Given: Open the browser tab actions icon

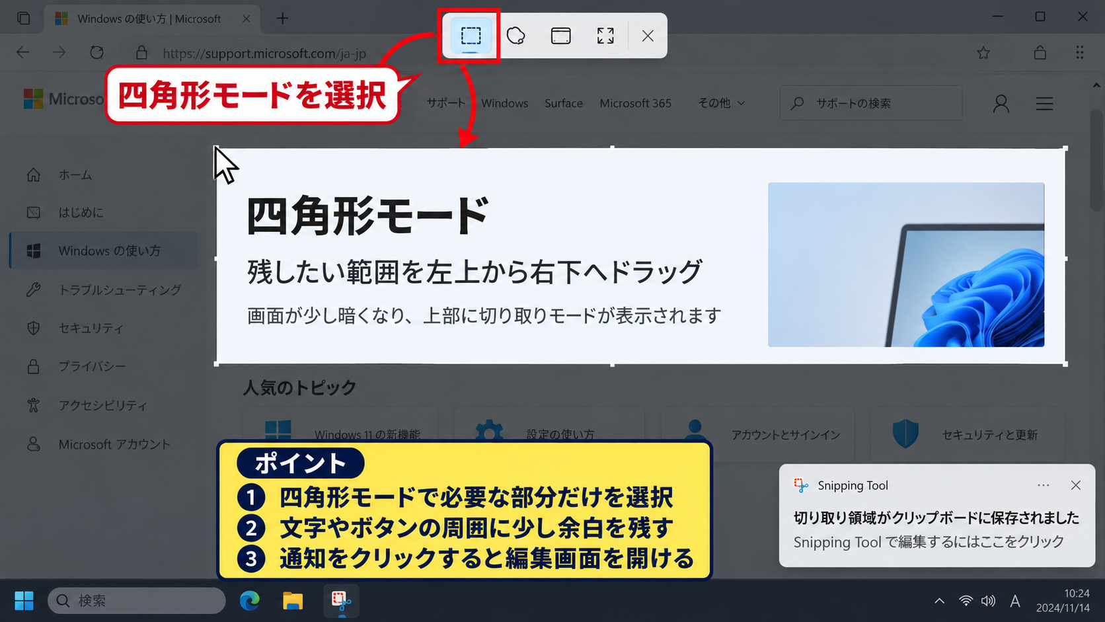Looking at the screenshot, I should point(24,19).
